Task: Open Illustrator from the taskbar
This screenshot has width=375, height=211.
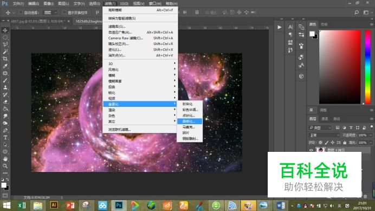Action: pyautogui.click(x=54, y=205)
